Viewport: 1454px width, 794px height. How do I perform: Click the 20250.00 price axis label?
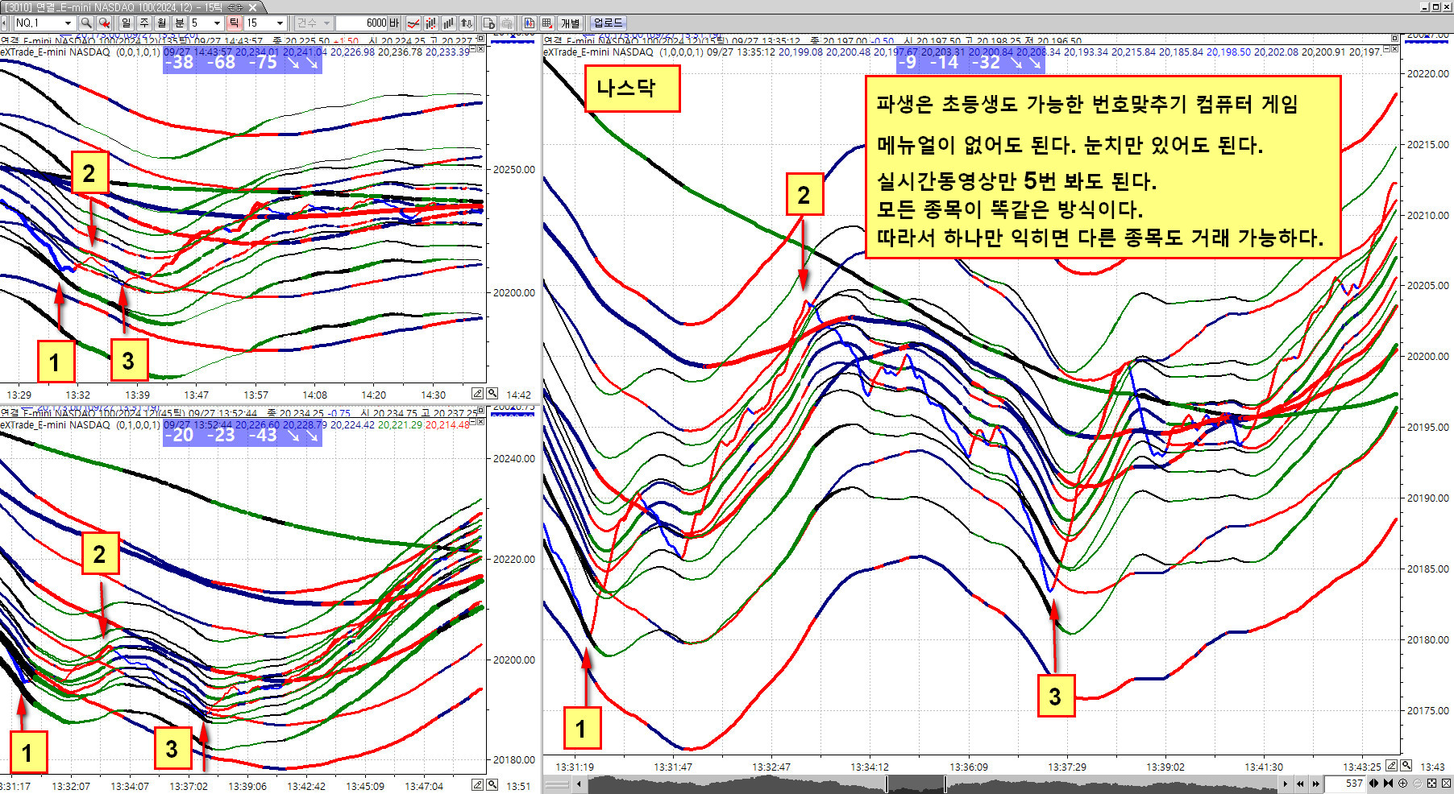click(x=514, y=170)
